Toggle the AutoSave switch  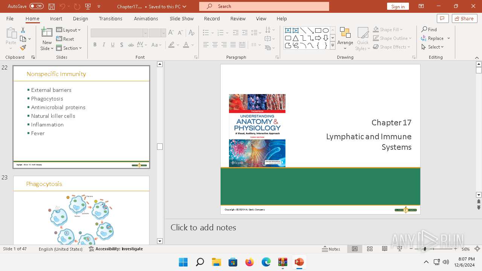pyautogui.click(x=36, y=6)
